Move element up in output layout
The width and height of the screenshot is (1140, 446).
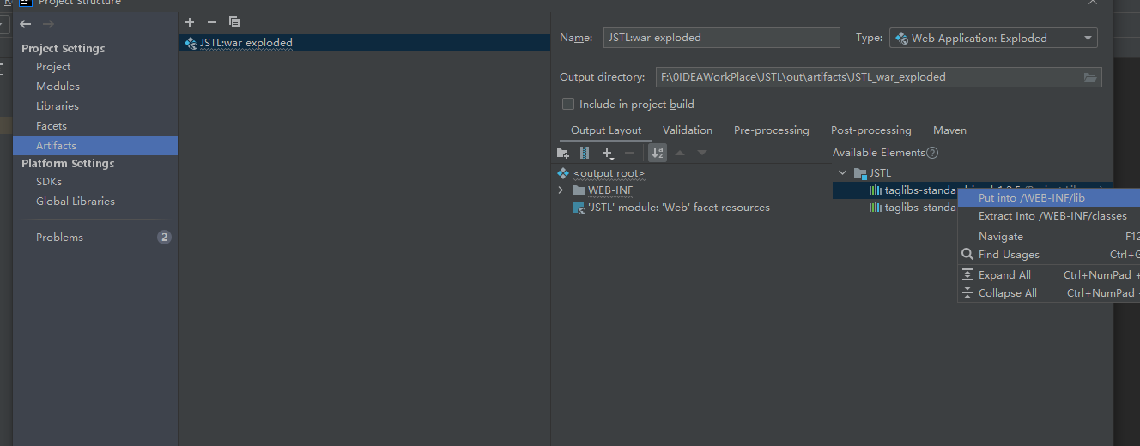click(x=680, y=153)
